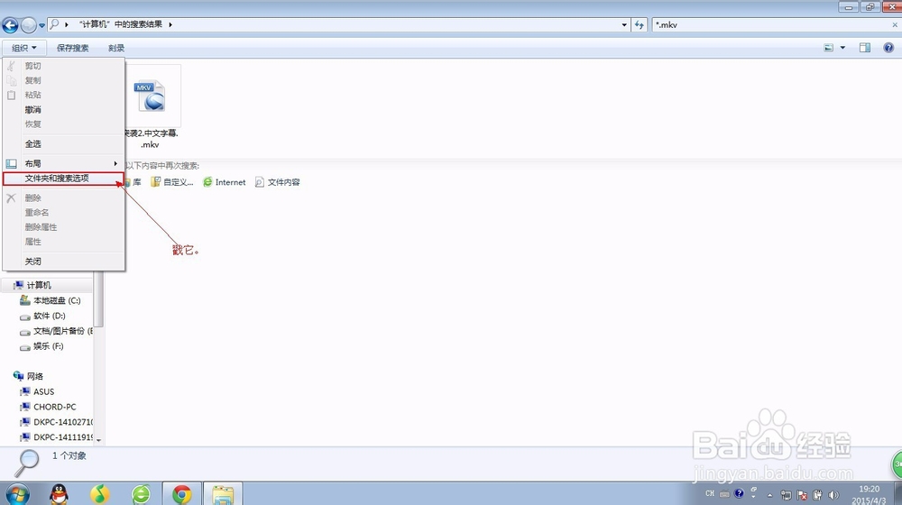This screenshot has height=505, width=902.
Task: Select 娱乐 (F:) drive
Action: [x=42, y=346]
